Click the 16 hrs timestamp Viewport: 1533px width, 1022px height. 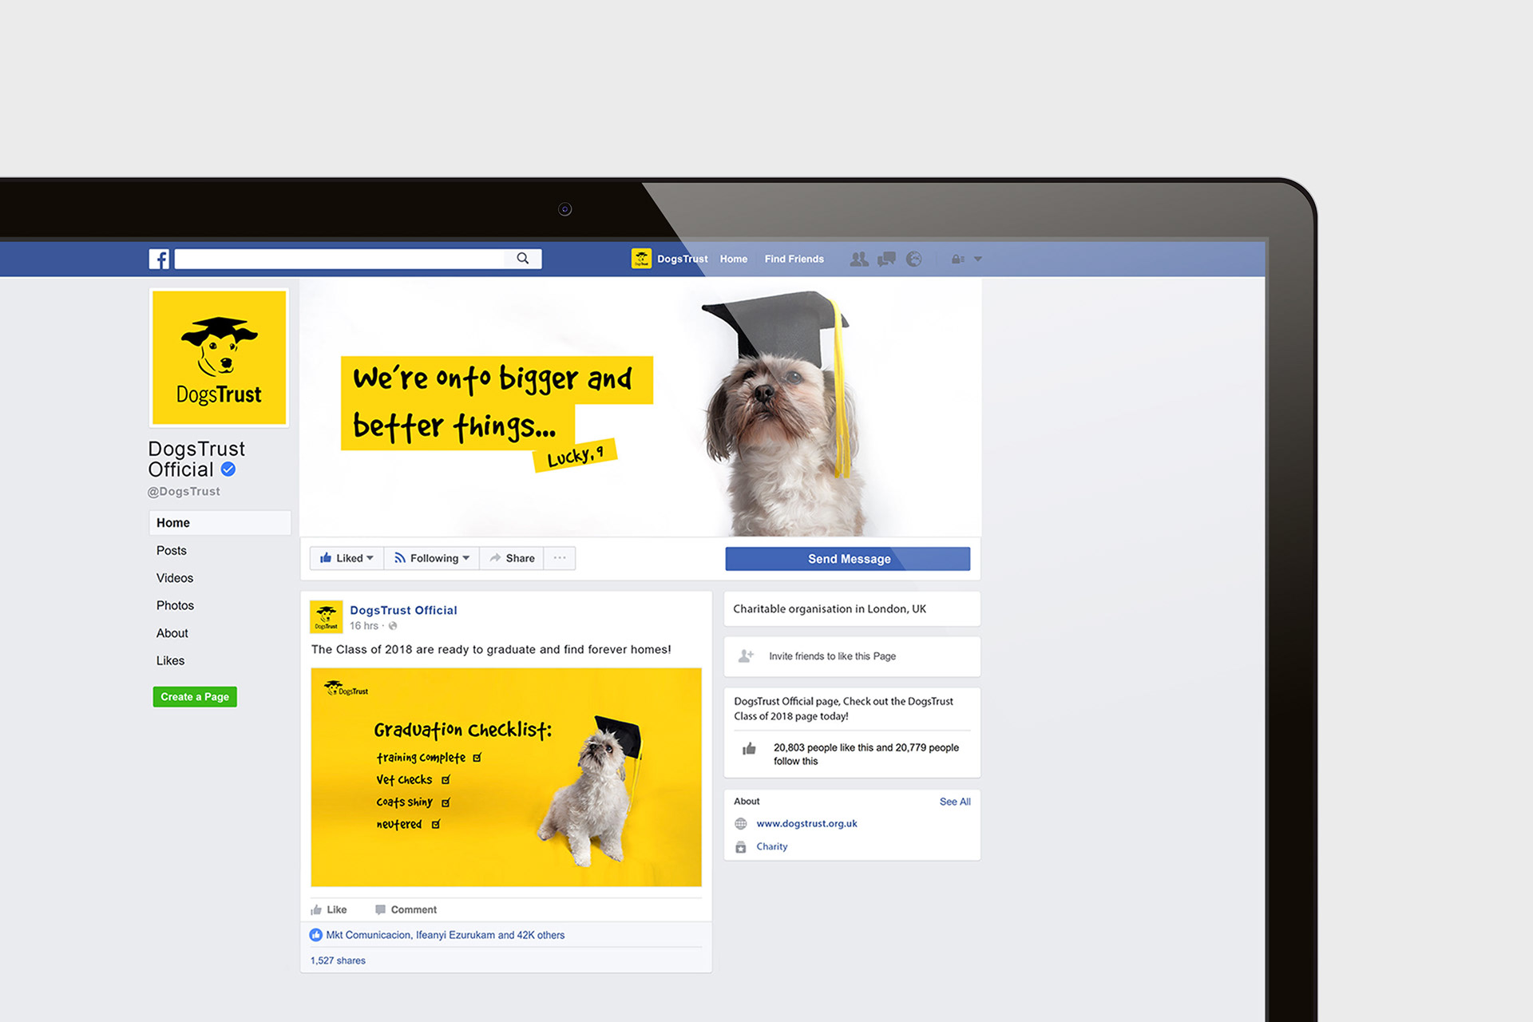[364, 626]
